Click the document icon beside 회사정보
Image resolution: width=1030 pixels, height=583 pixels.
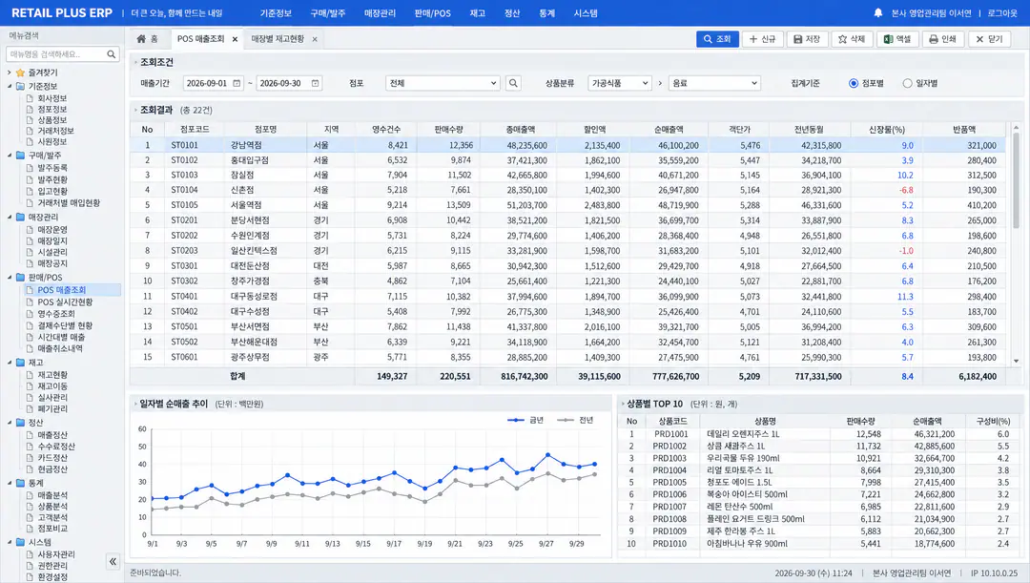(x=30, y=98)
